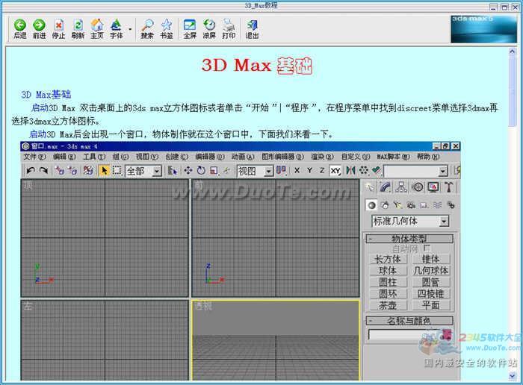Click the 圆管 button
The width and height of the screenshot is (523, 385).
coord(431,282)
